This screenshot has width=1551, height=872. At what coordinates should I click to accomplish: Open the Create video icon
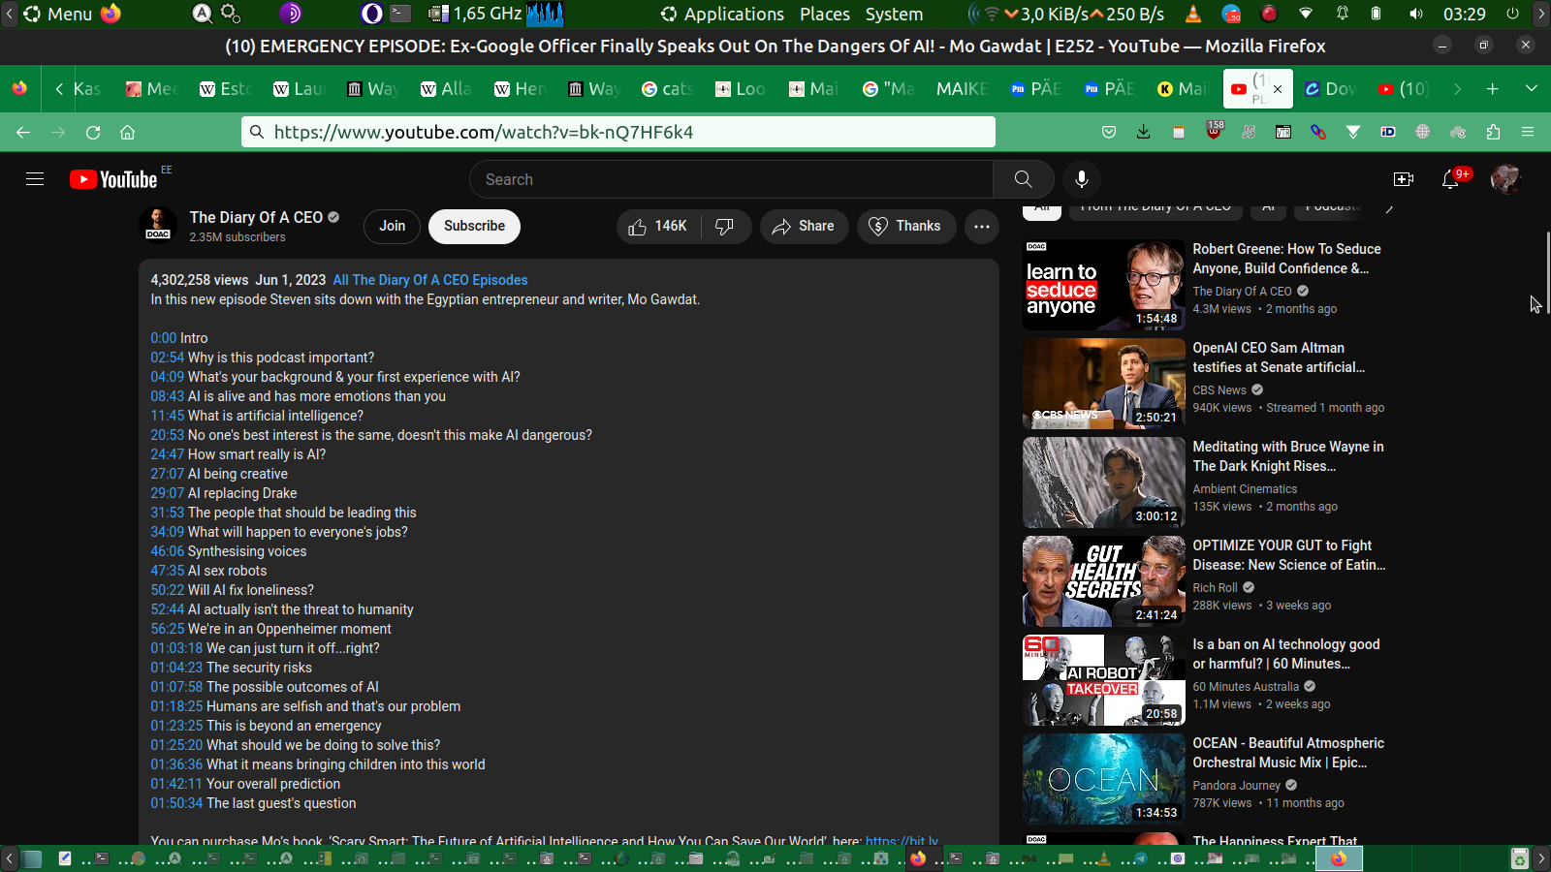pyautogui.click(x=1403, y=179)
